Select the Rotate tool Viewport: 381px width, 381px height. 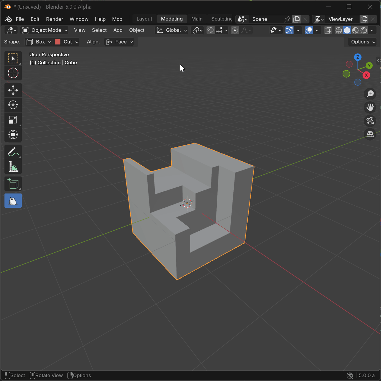pyautogui.click(x=13, y=105)
